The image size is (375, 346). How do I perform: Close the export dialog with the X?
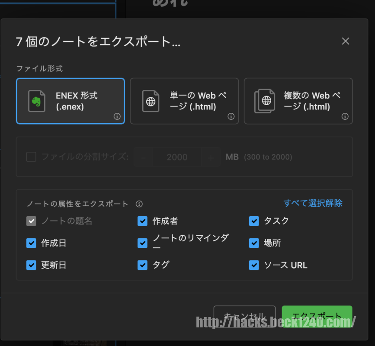(x=345, y=41)
